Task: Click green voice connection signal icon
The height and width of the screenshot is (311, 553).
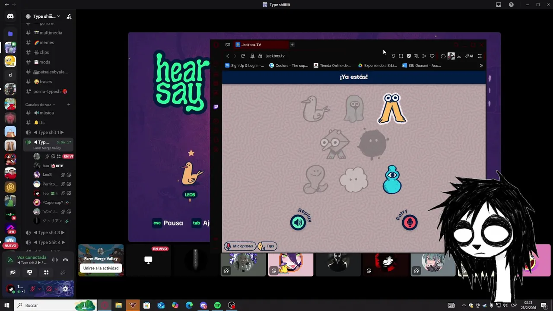Action: 10,260
